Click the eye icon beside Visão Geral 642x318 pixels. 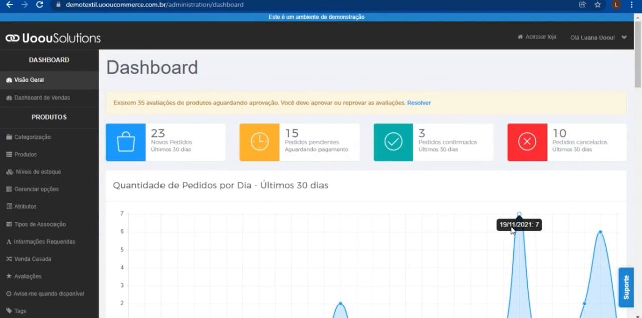tap(9, 79)
